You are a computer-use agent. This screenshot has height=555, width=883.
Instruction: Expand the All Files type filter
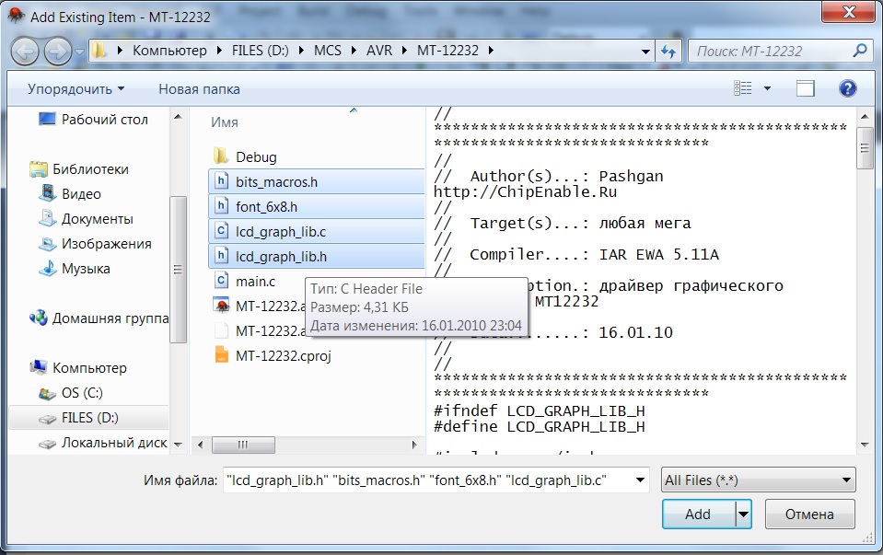coord(758,480)
